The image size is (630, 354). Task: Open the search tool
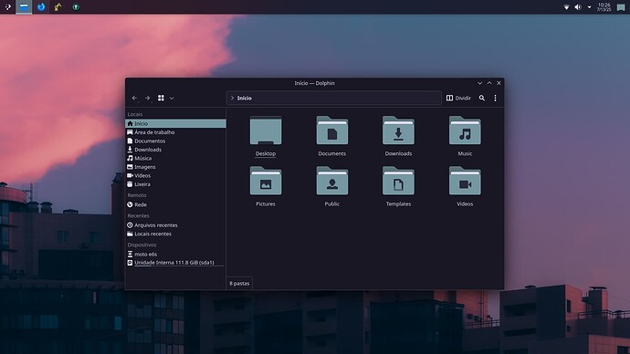pyautogui.click(x=482, y=98)
